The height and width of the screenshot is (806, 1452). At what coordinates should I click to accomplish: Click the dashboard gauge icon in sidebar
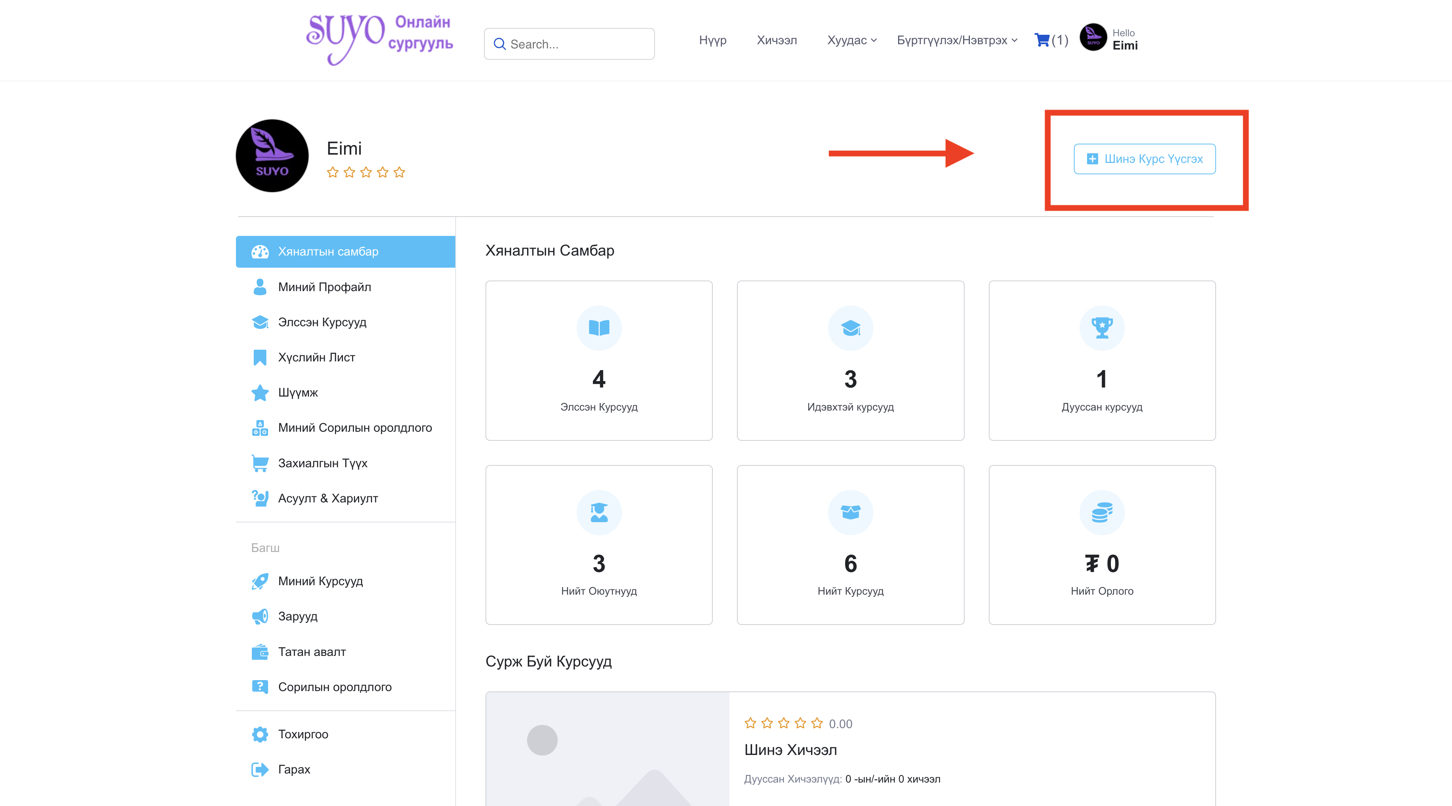click(x=260, y=251)
